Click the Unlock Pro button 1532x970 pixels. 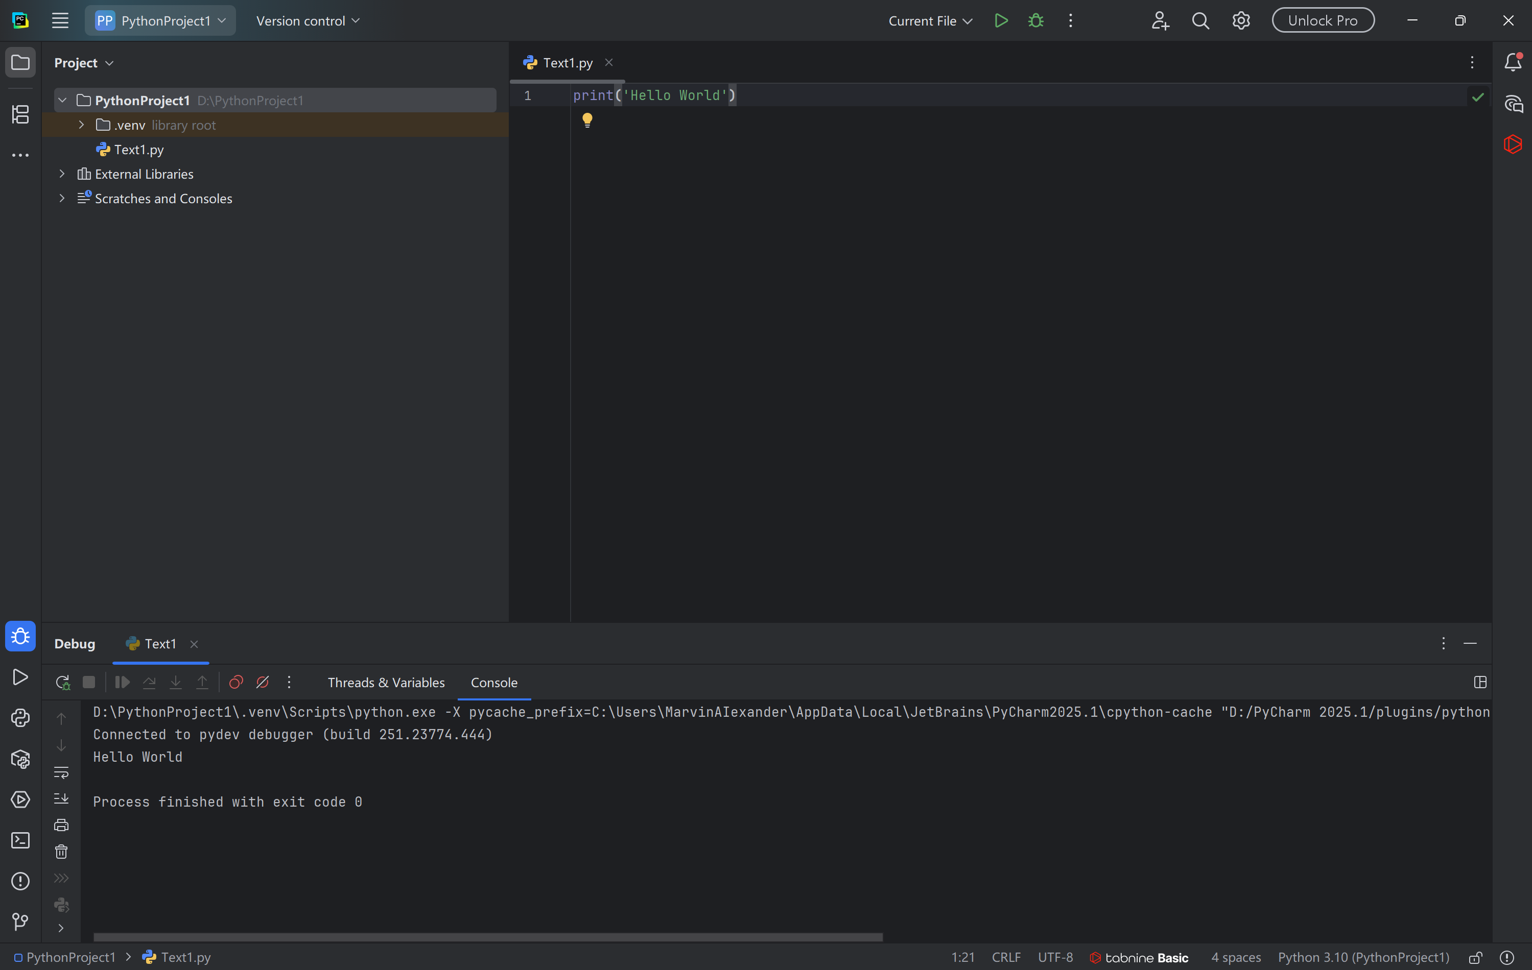pyautogui.click(x=1323, y=20)
